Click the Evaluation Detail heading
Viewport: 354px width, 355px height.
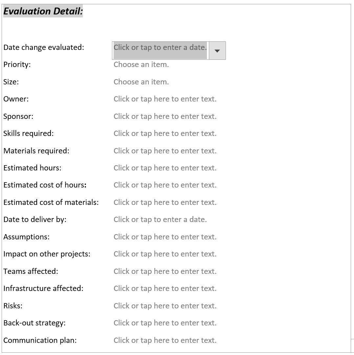coord(43,11)
